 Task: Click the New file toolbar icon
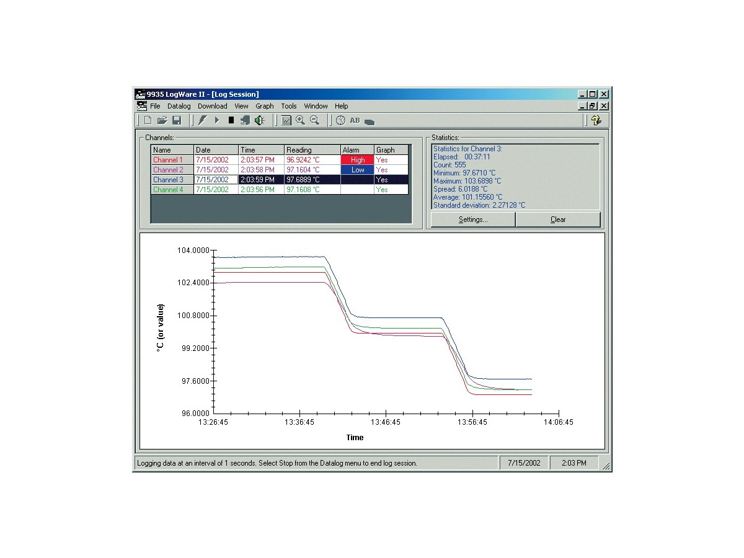tap(148, 120)
